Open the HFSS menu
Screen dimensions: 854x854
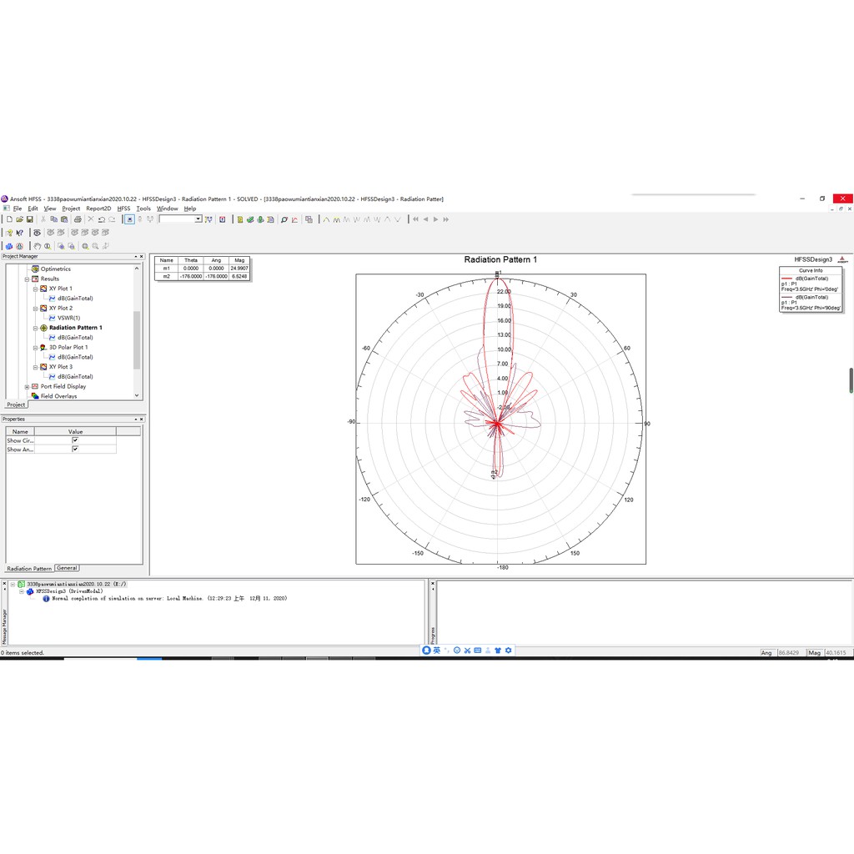point(123,208)
